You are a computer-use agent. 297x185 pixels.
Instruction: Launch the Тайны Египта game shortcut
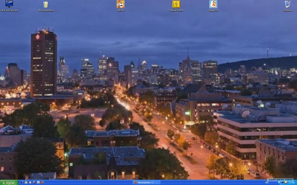(176, 6)
